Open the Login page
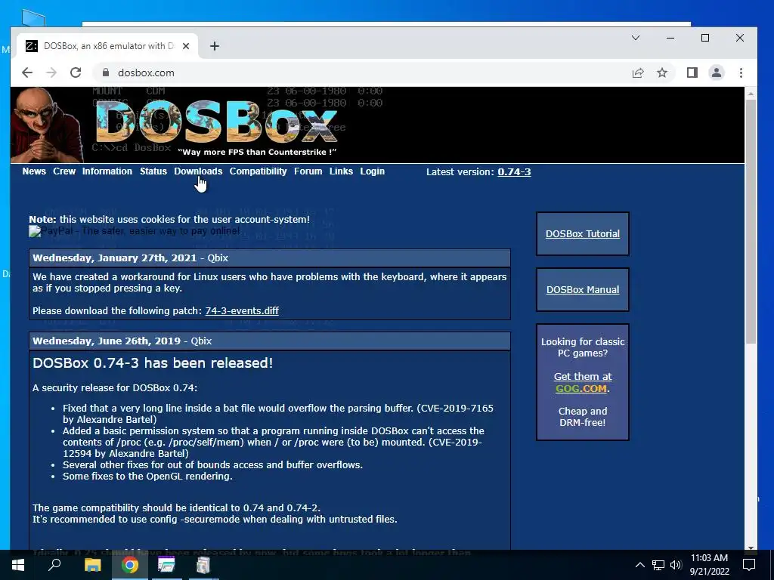 click(372, 171)
